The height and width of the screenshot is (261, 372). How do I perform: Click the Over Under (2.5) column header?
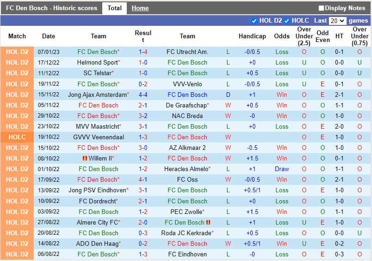coord(304,36)
